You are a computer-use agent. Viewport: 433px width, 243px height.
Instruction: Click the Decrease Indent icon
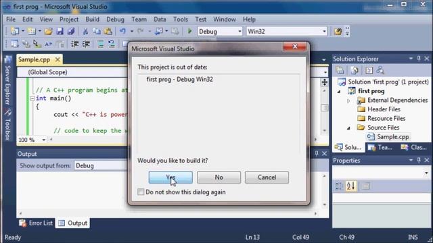[x=74, y=44]
